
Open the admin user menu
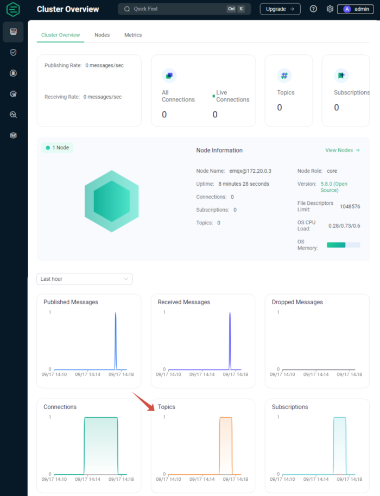point(355,9)
